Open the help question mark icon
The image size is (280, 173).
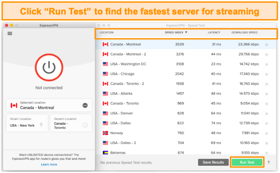pos(268,162)
